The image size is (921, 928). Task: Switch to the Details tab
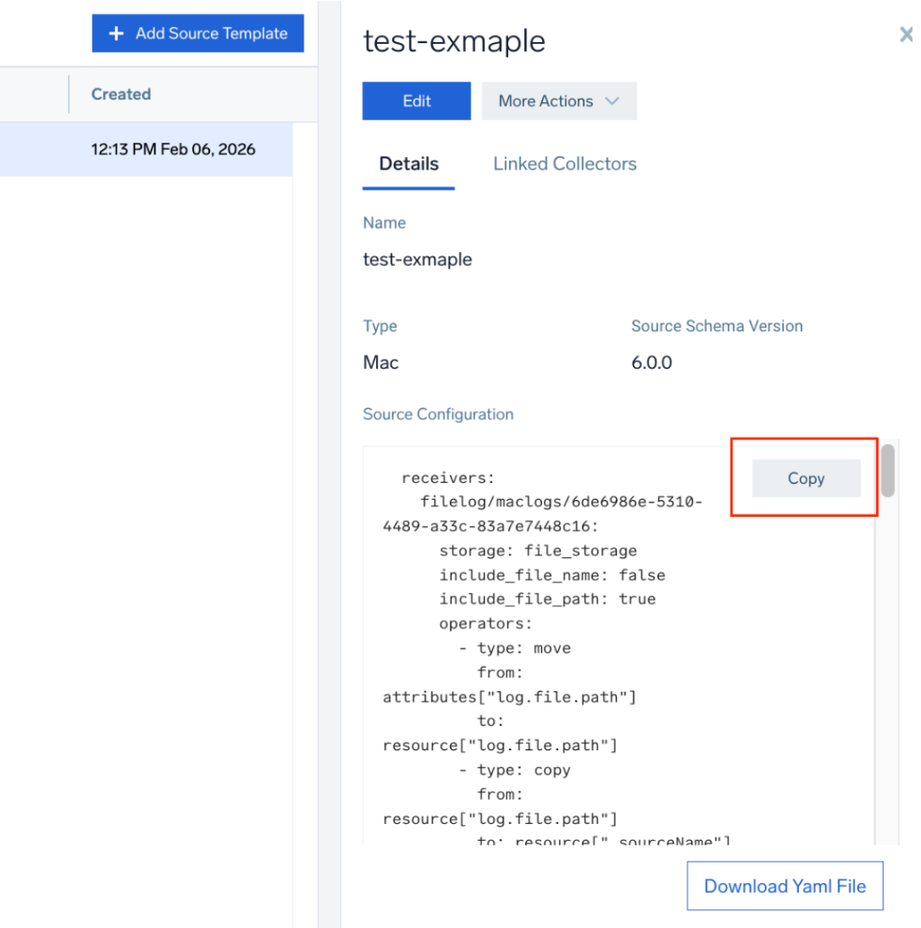point(408,164)
